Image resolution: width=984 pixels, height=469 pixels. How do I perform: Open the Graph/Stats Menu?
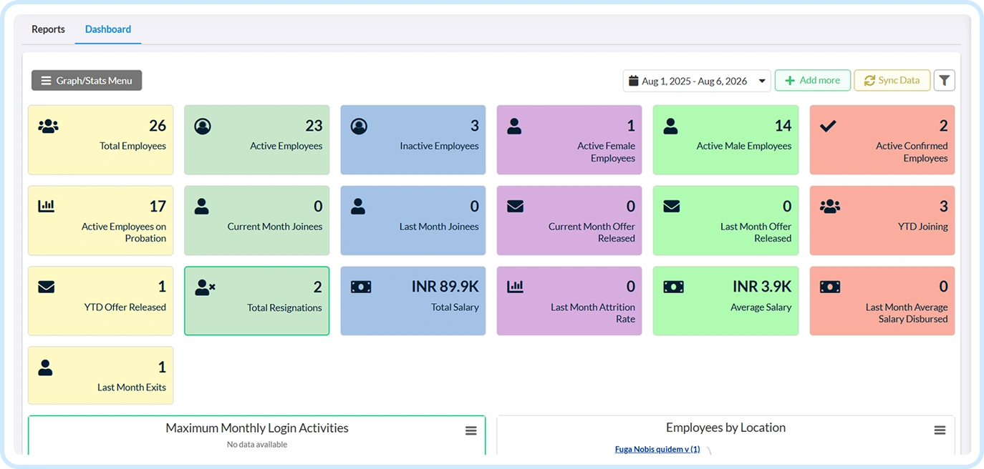coord(87,81)
